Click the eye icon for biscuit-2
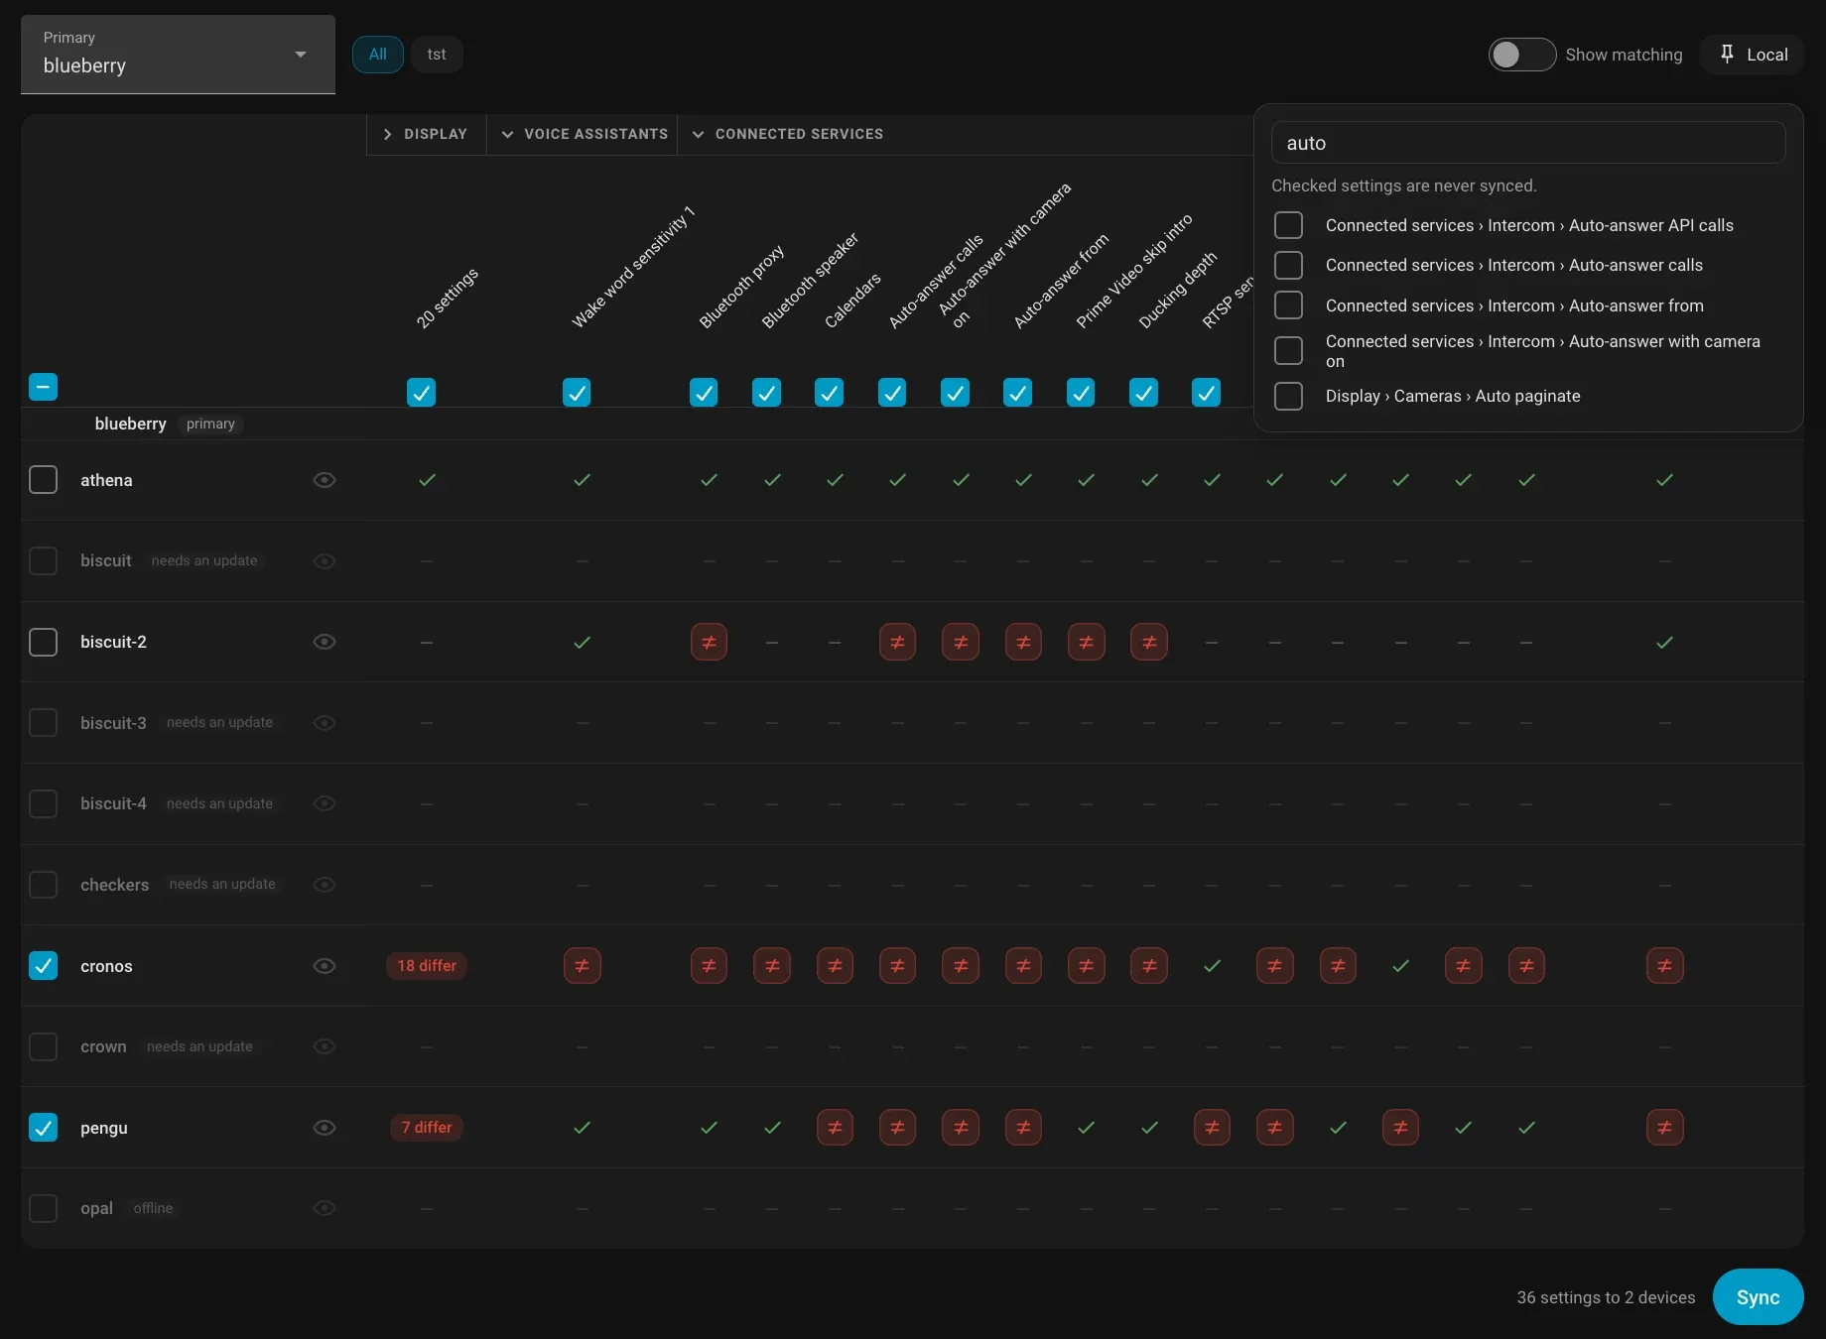This screenshot has height=1339, width=1826. 325,642
